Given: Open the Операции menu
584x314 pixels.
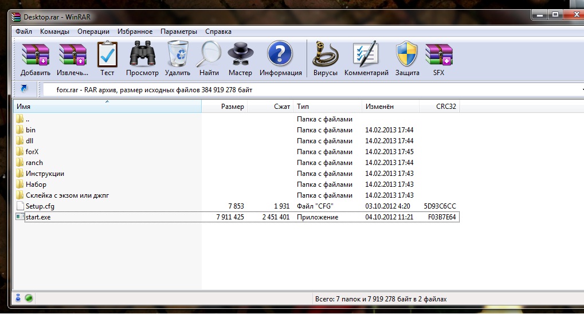Looking at the screenshot, I should pyautogui.click(x=93, y=32).
